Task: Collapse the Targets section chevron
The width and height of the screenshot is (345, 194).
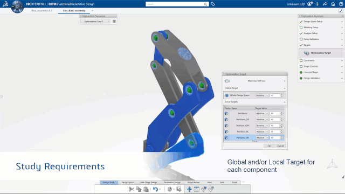Action: coord(342,45)
